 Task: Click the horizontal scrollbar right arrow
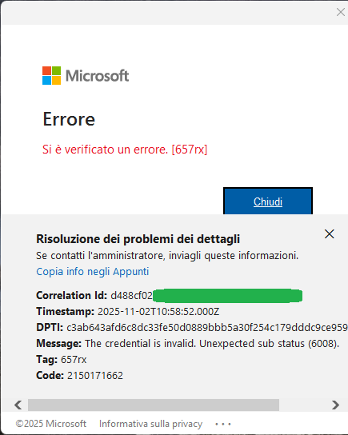click(335, 405)
